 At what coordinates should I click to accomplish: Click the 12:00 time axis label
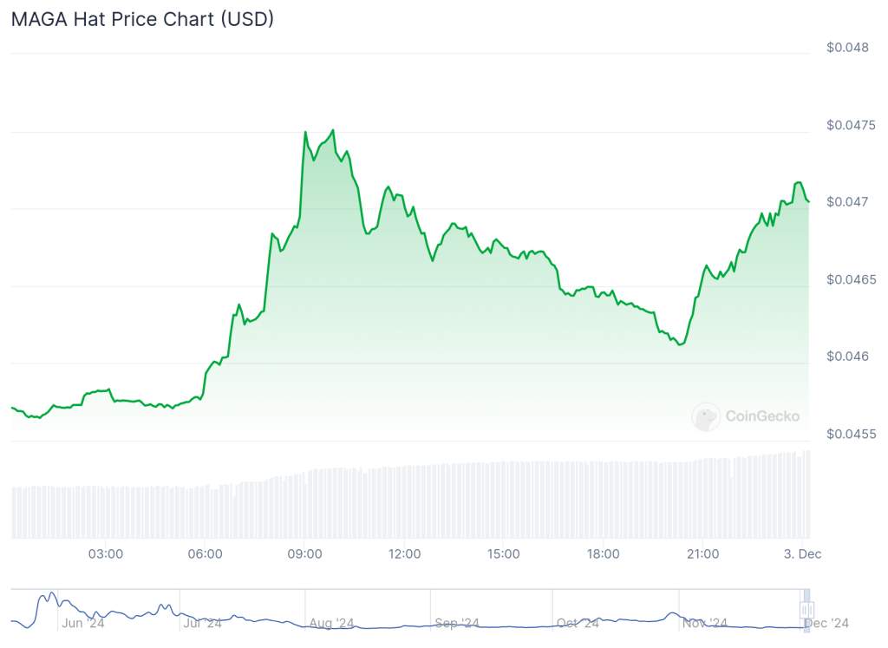click(x=405, y=553)
